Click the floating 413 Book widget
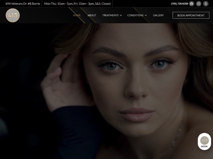Viewport: 213px width, 159px height. 205,141
